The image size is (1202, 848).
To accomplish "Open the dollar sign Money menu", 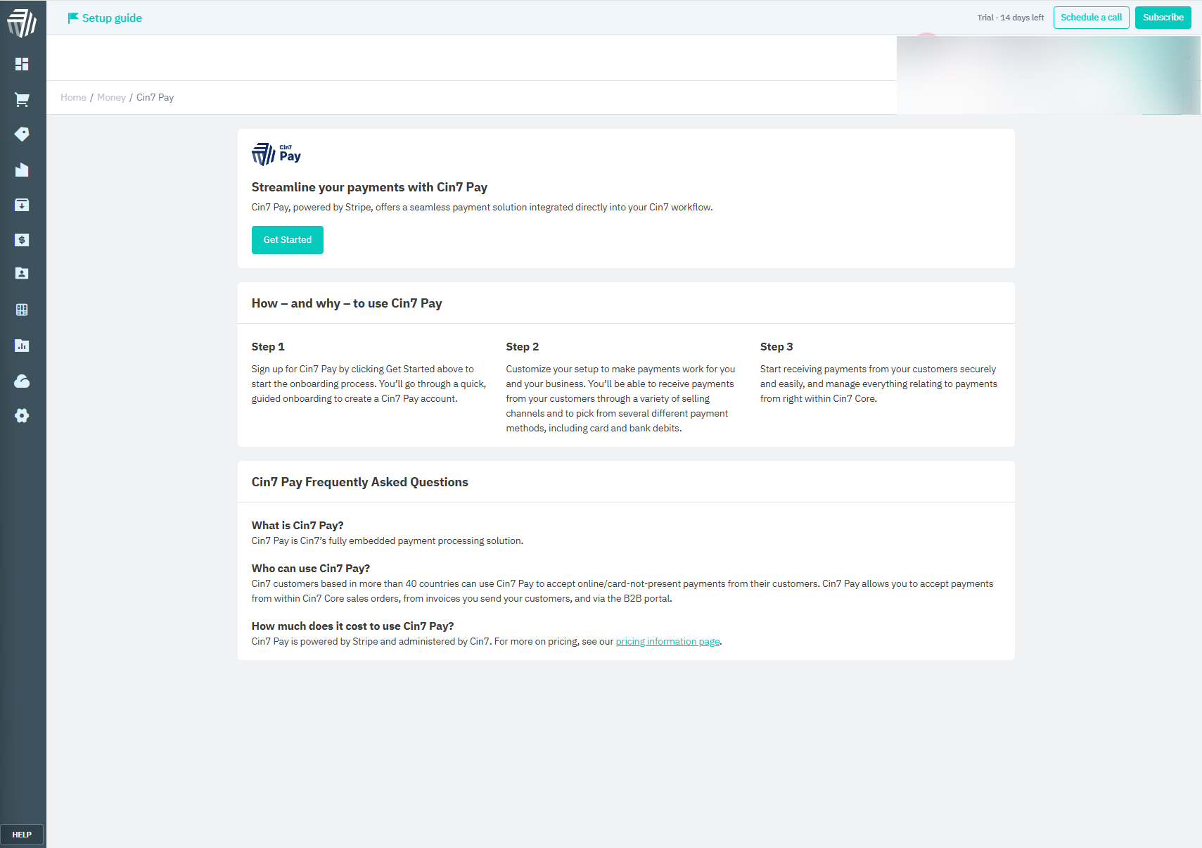I will tap(22, 240).
